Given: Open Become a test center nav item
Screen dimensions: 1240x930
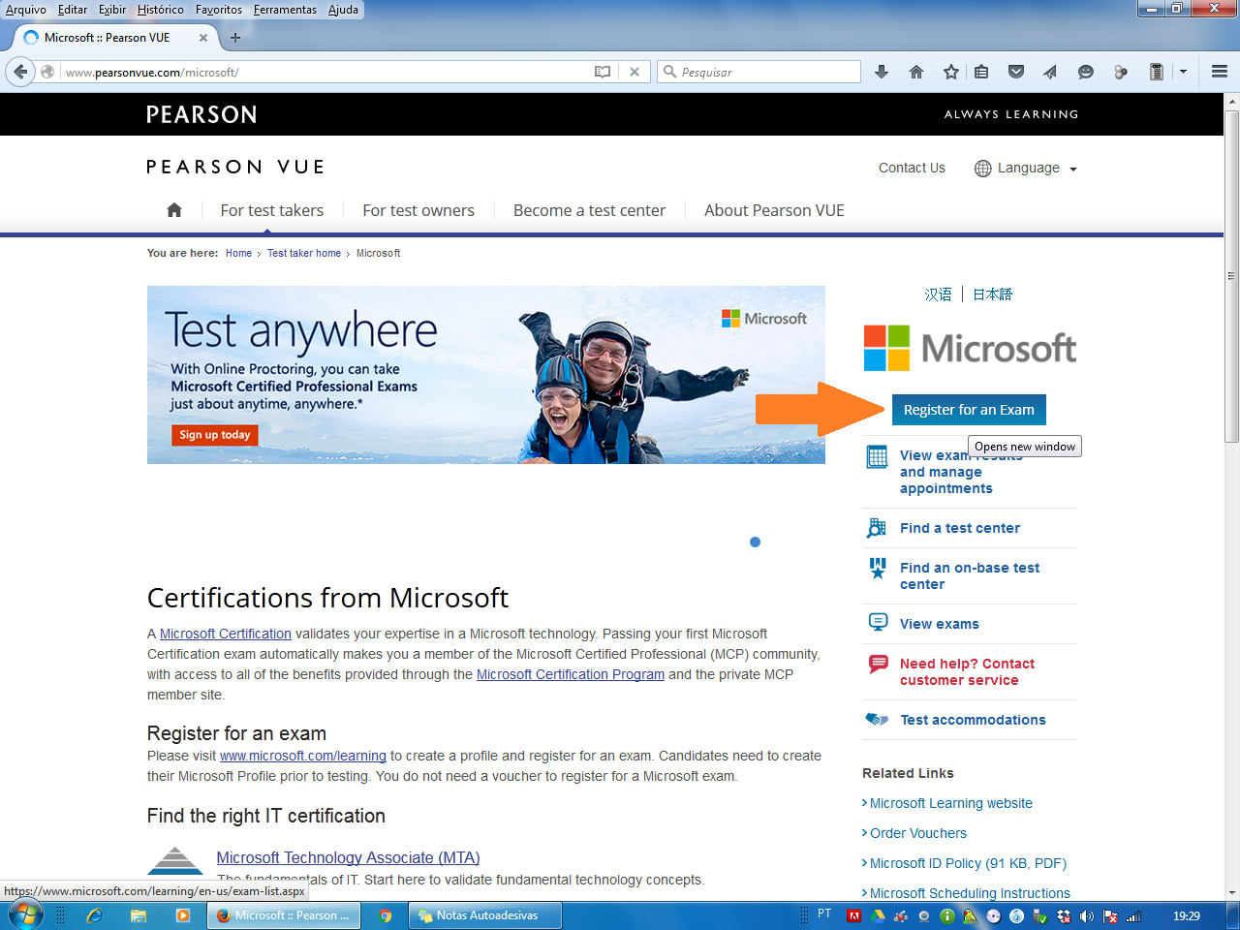Looking at the screenshot, I should (x=589, y=210).
